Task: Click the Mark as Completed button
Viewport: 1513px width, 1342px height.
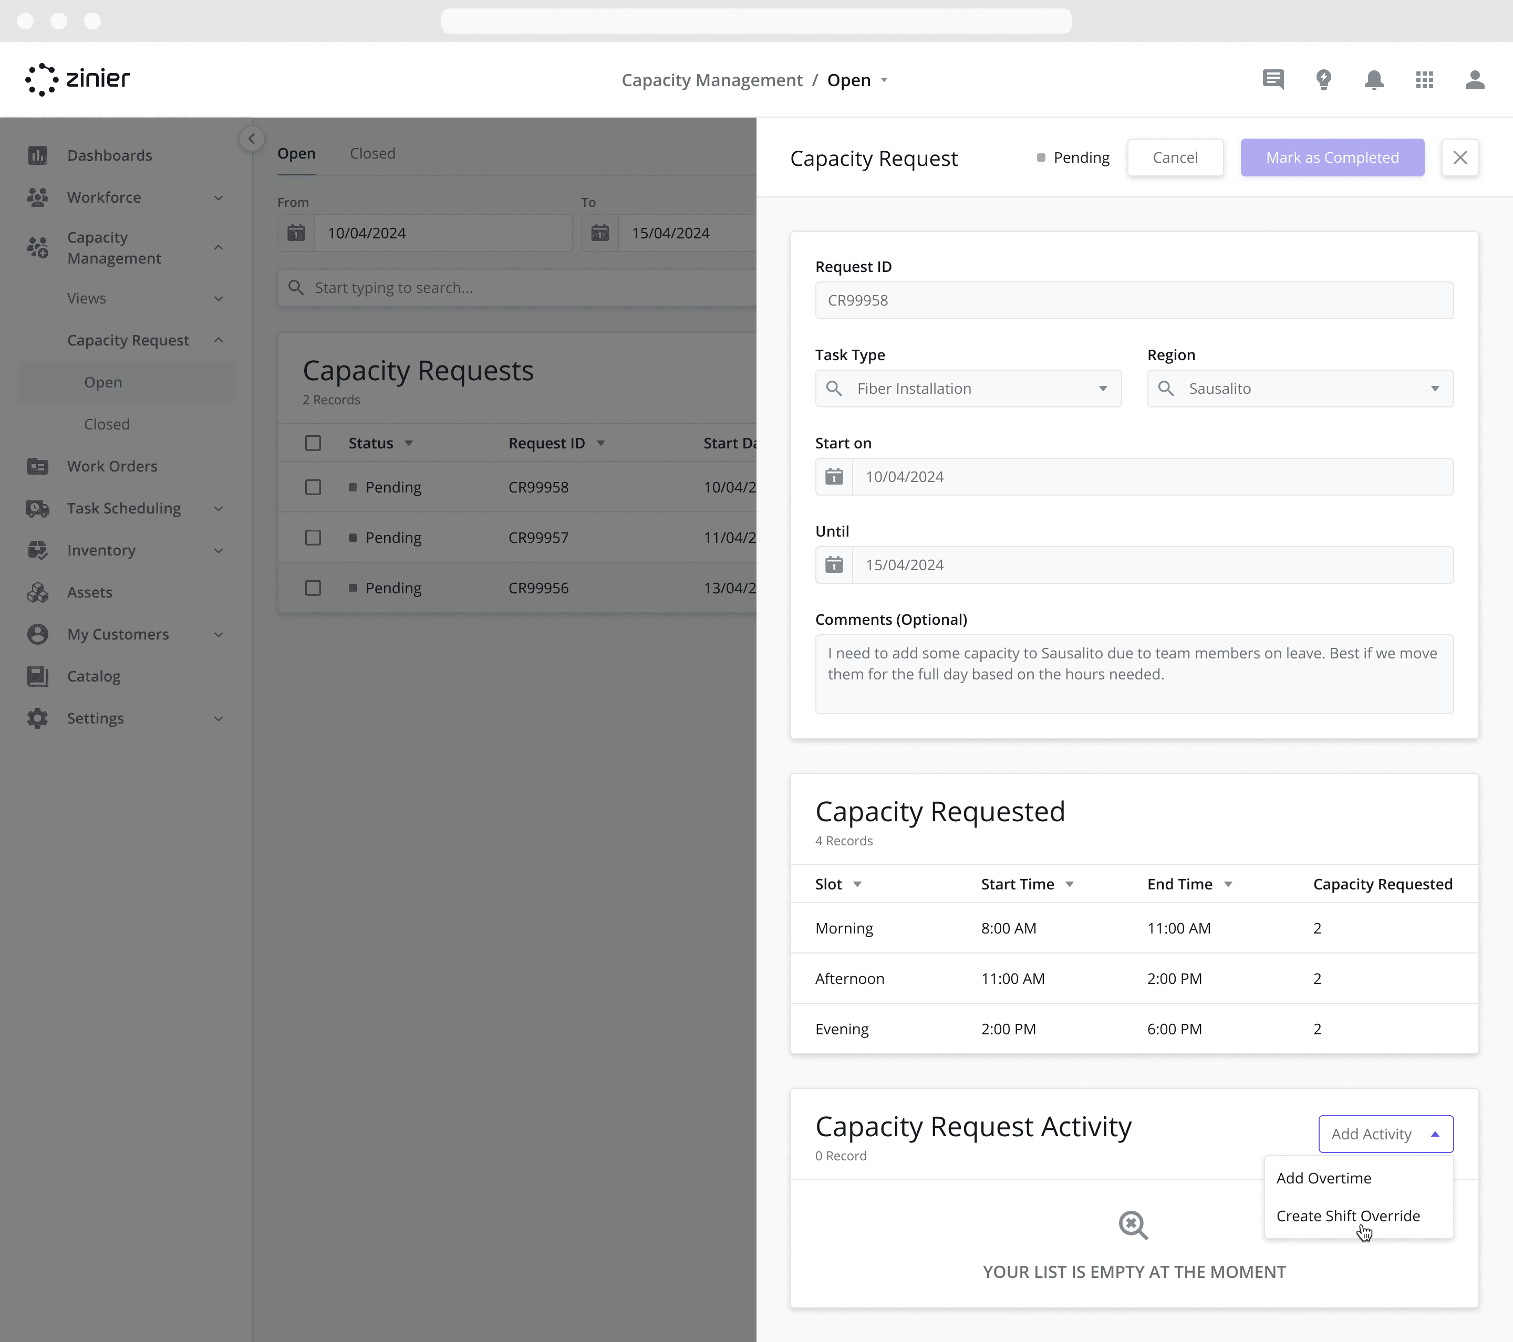Action: pyautogui.click(x=1331, y=157)
